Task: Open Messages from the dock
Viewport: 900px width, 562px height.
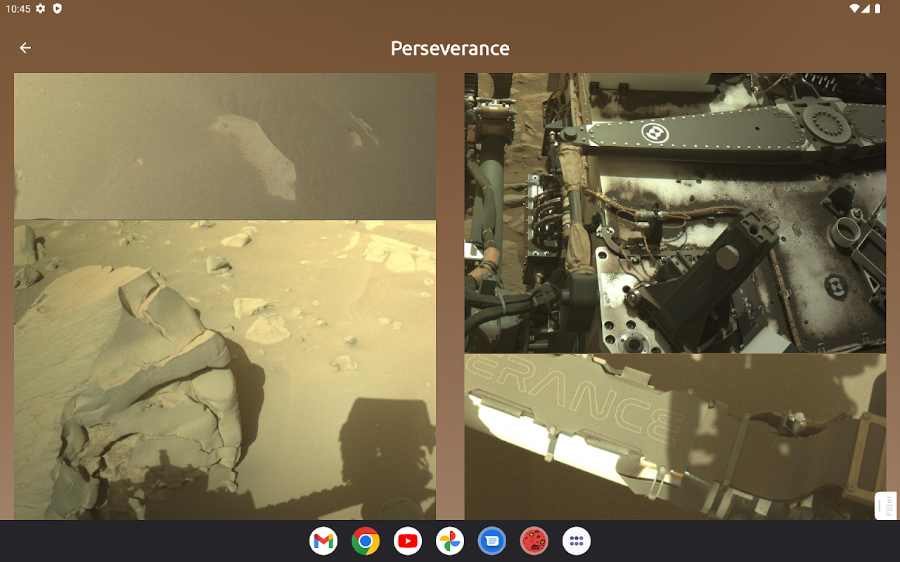Action: point(492,541)
